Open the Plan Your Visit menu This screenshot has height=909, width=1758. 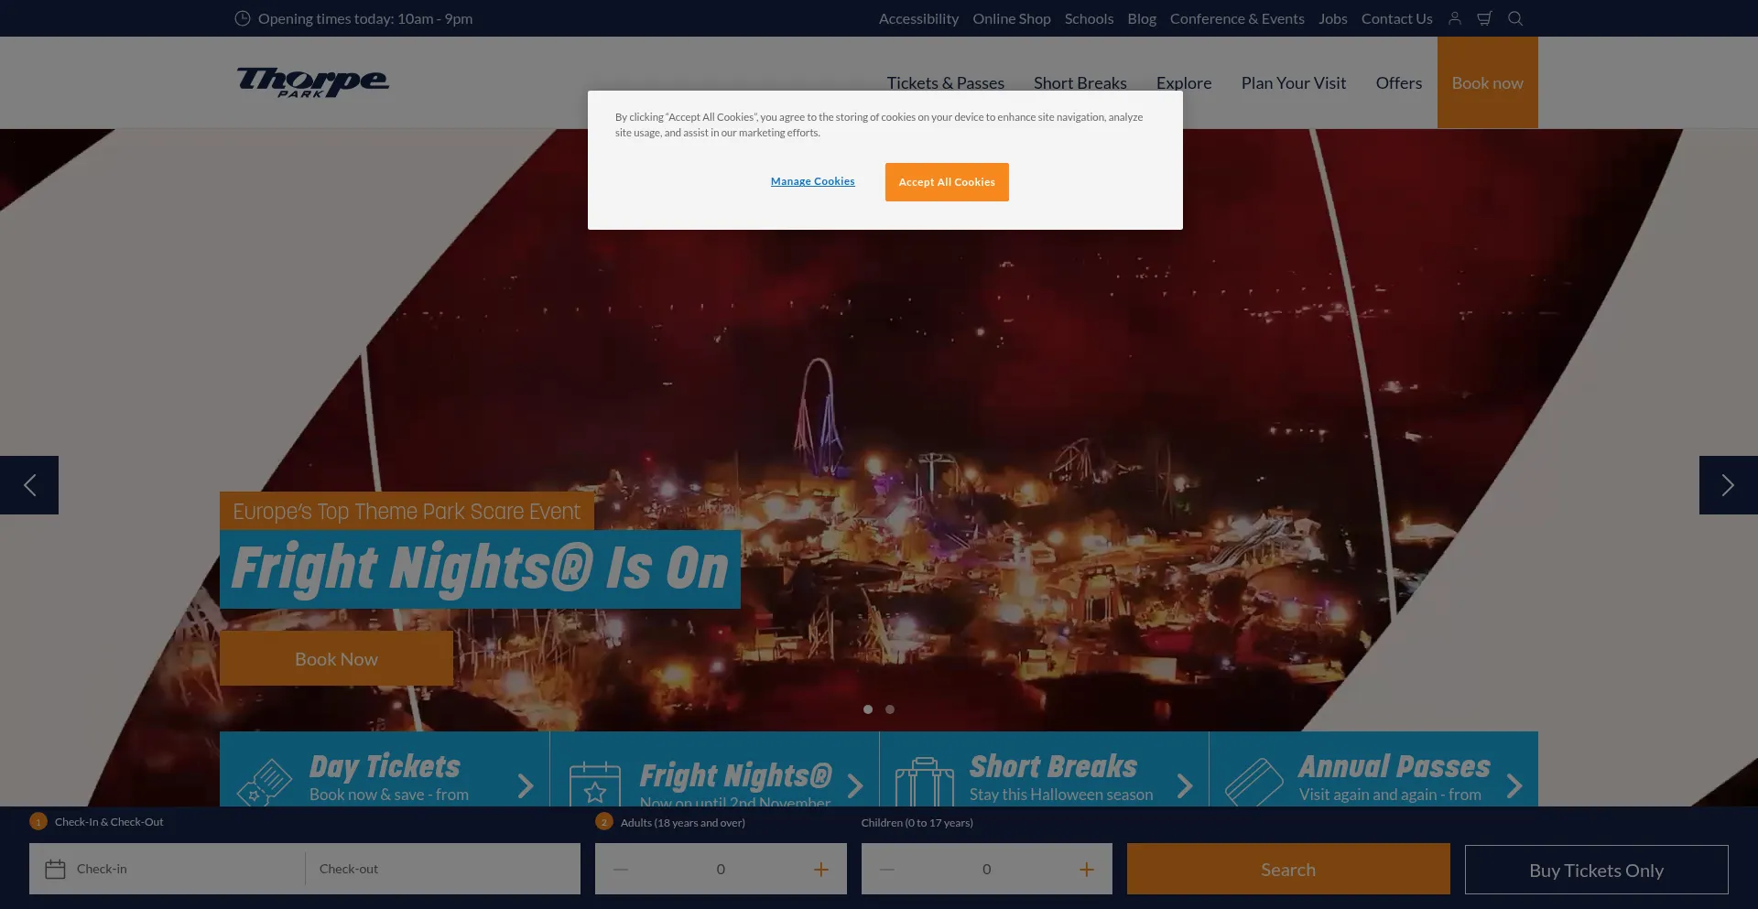(1294, 82)
